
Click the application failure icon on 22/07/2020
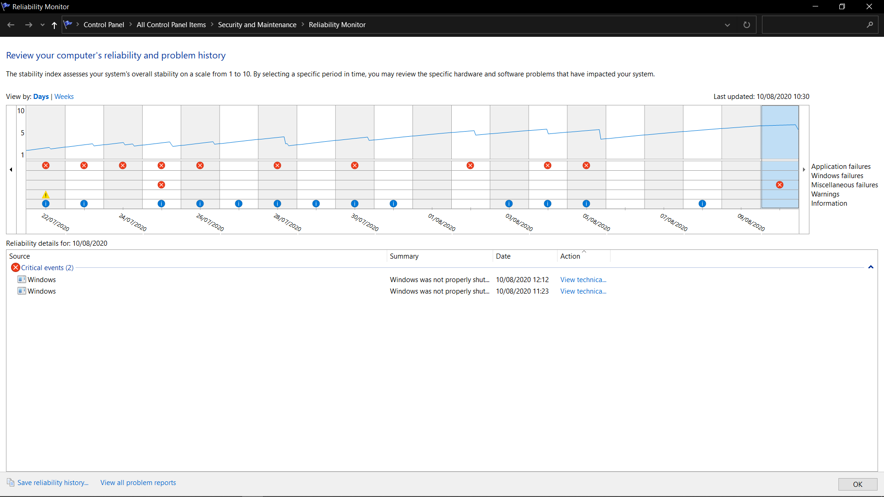point(46,165)
